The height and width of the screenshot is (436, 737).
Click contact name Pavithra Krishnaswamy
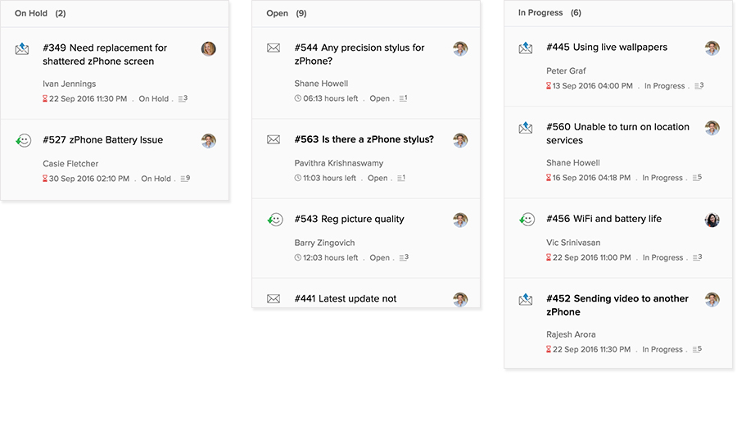[338, 163]
